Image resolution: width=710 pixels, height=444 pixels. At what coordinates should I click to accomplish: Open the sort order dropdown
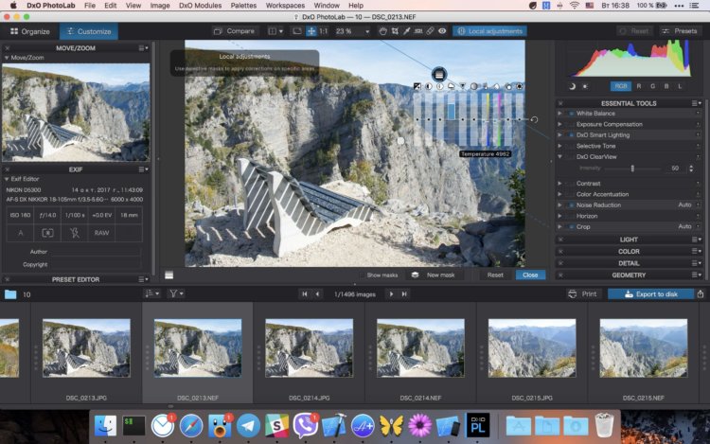point(151,293)
